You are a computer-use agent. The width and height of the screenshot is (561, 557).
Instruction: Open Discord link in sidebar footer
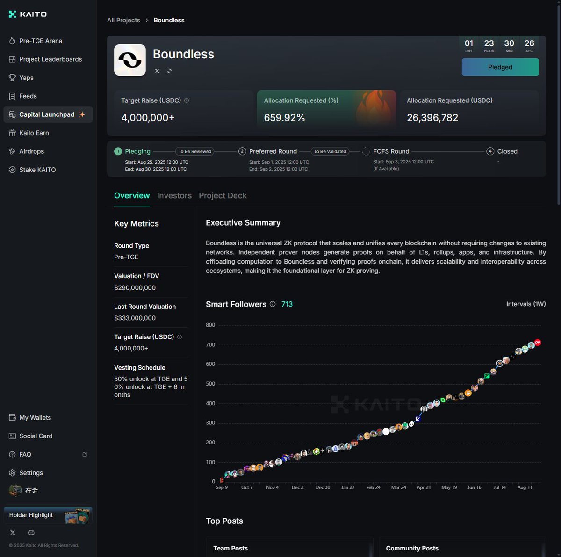31,533
